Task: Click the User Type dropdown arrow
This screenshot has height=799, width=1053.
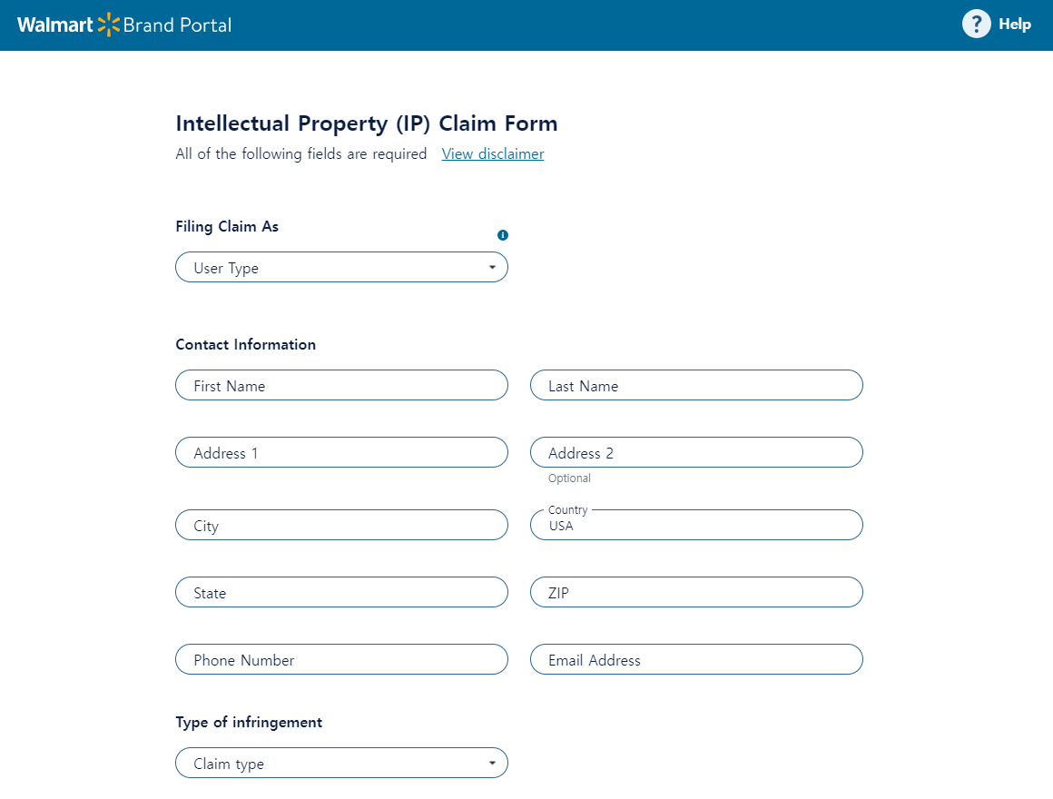Action: (x=492, y=267)
